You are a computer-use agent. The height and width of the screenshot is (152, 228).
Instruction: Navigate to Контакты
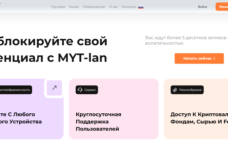[x=129, y=7]
